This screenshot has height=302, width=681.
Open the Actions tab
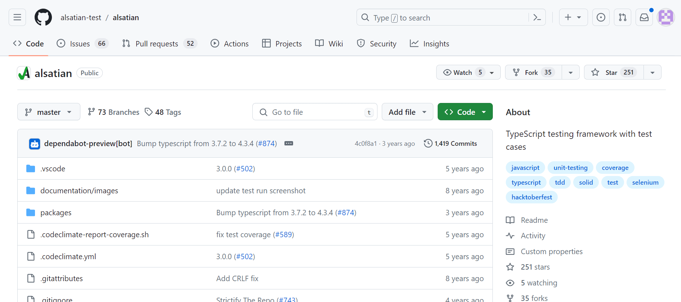pos(230,44)
